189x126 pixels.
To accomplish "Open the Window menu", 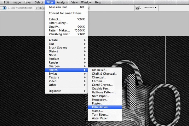I will pyautogui.click(x=86, y=2).
